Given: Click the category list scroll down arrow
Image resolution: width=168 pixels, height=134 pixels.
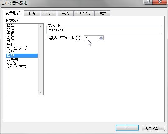Looking at the screenshot, I should tap(40, 92).
